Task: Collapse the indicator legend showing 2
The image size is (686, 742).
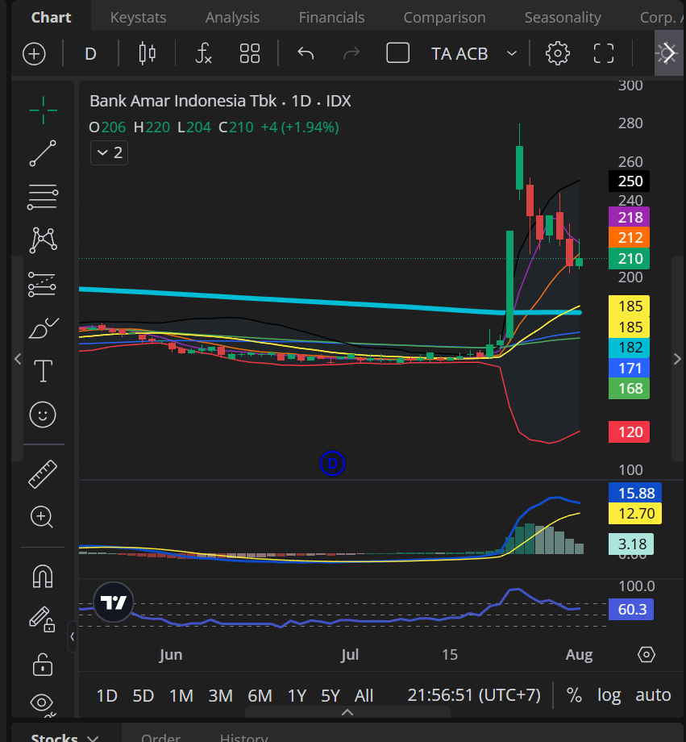Action: [110, 153]
